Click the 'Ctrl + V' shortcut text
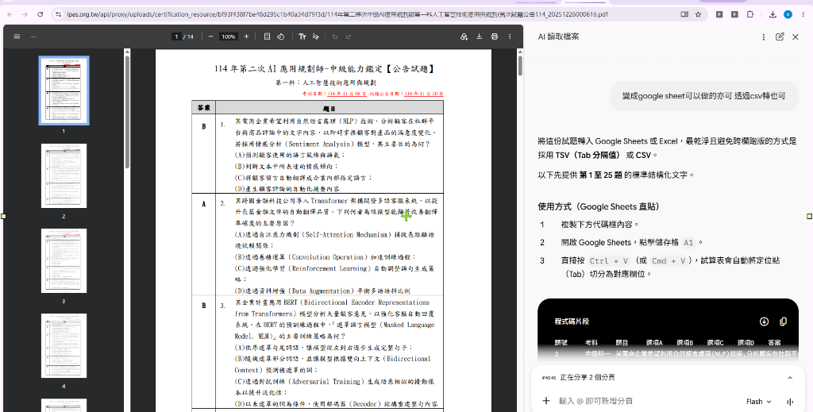 click(x=609, y=260)
